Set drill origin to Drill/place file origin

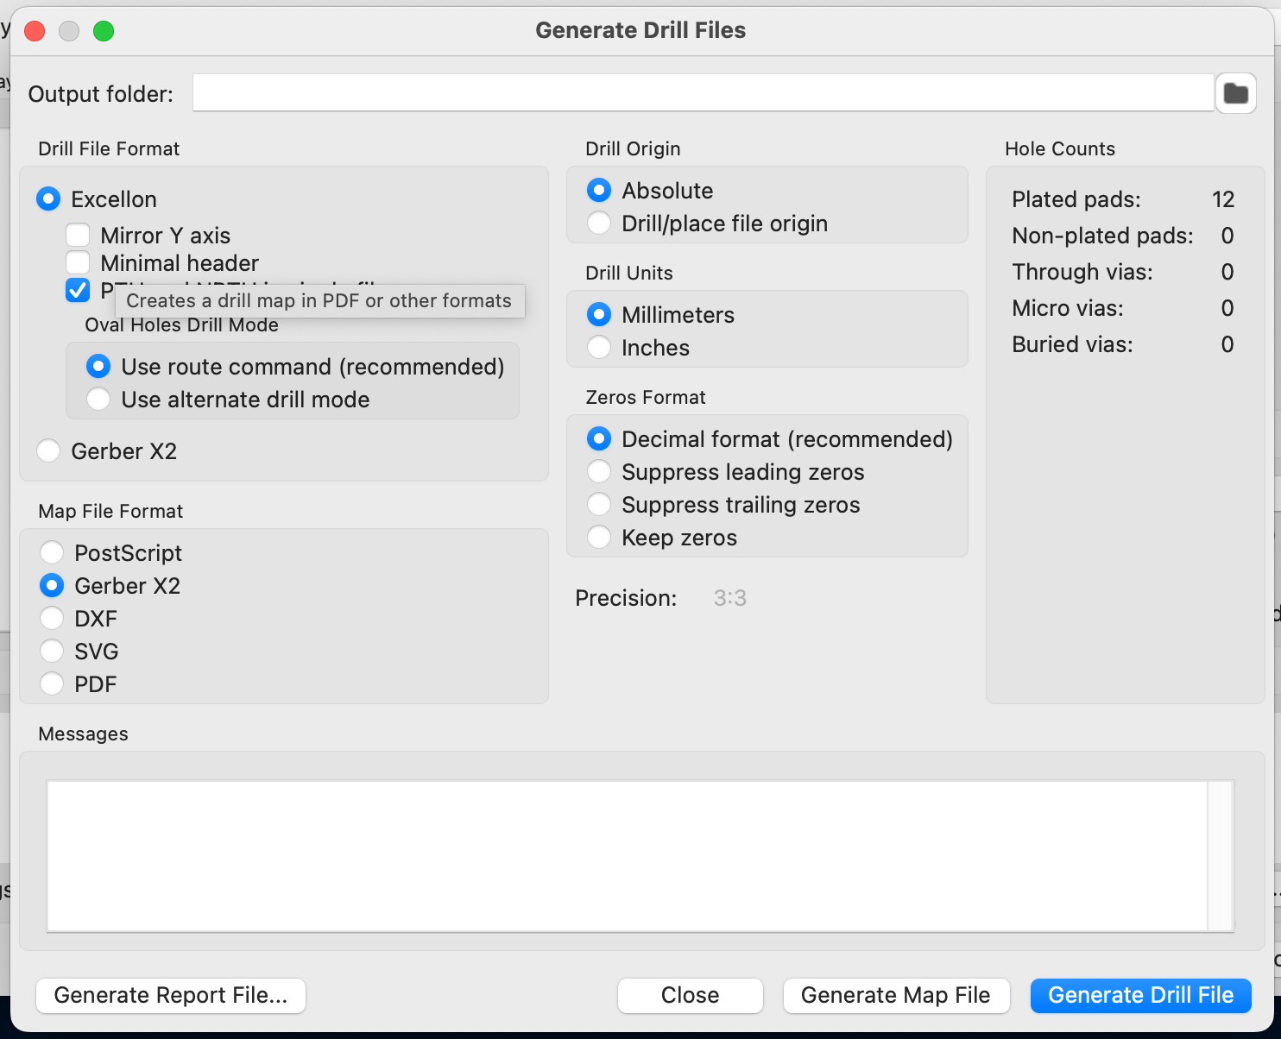click(x=599, y=223)
